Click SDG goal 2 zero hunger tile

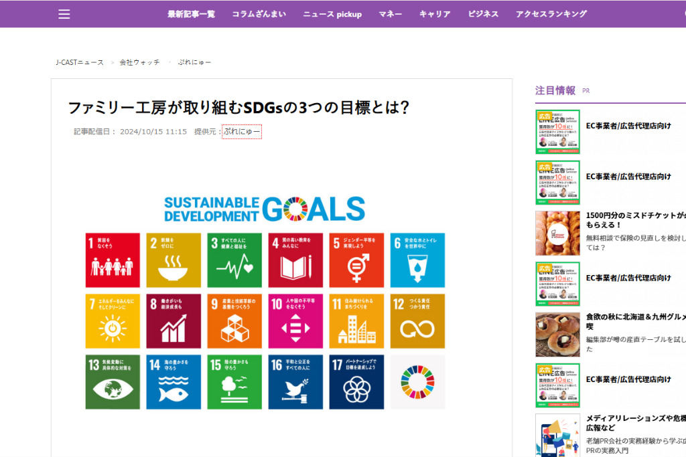point(174,260)
